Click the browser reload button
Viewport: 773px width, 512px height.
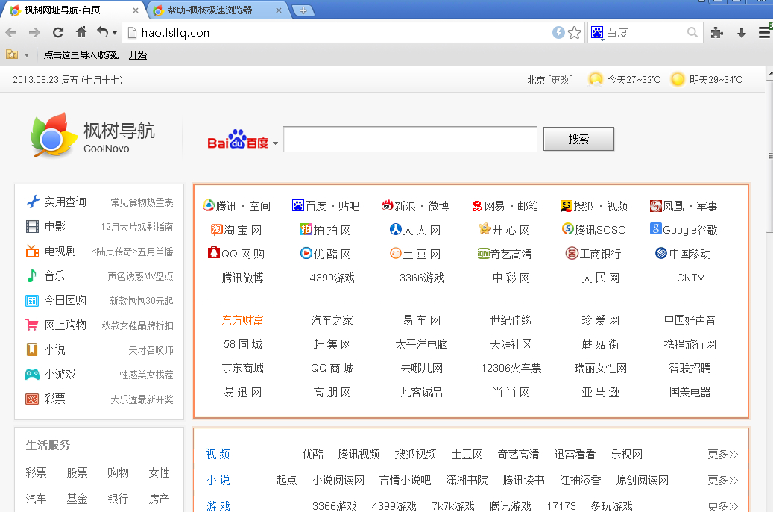click(x=57, y=32)
